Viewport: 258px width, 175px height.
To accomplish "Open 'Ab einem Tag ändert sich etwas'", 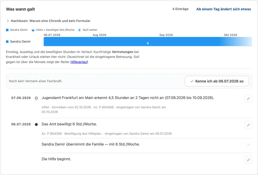I will (223, 9).
